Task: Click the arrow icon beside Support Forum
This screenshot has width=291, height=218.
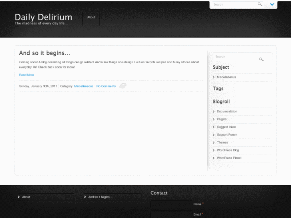Action: point(214,135)
